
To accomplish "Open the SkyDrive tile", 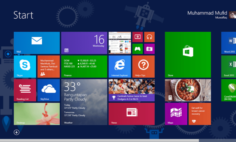I will [x=49, y=90].
